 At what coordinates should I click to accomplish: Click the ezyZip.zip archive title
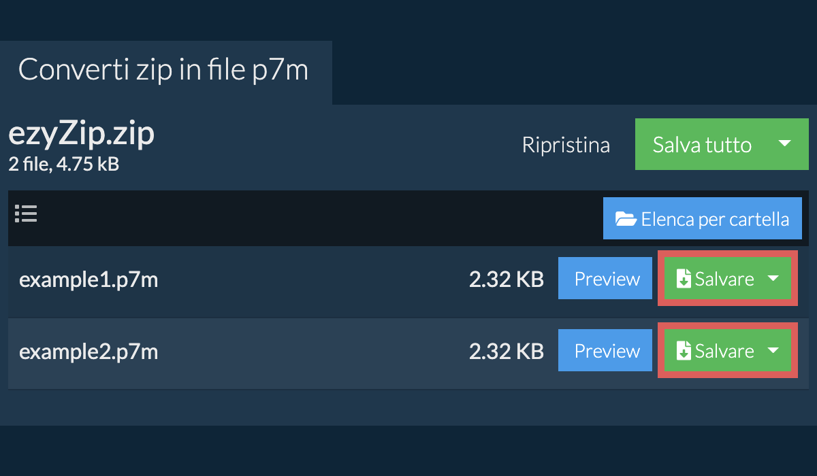click(x=81, y=132)
